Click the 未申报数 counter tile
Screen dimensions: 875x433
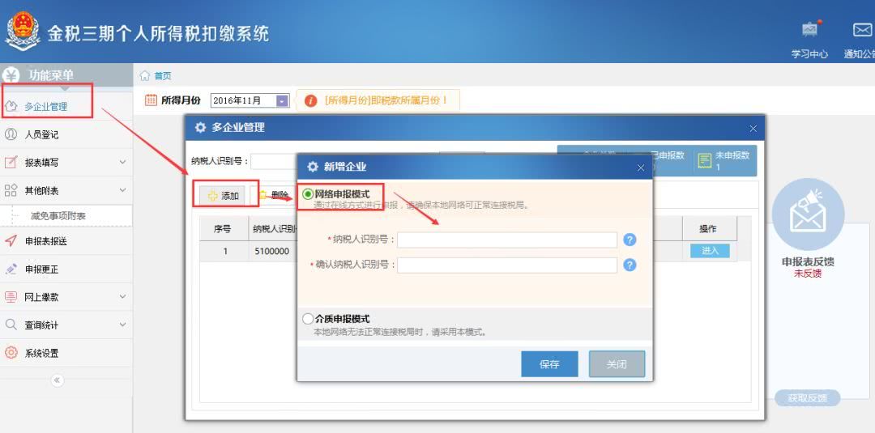tap(725, 160)
